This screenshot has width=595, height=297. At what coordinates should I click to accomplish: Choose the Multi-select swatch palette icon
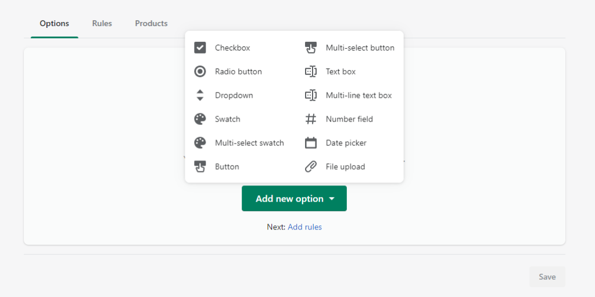[200, 143]
